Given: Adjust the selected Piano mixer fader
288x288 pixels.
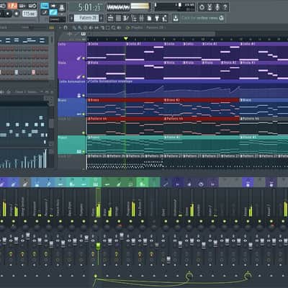Looking at the screenshot, I should 98,246.
